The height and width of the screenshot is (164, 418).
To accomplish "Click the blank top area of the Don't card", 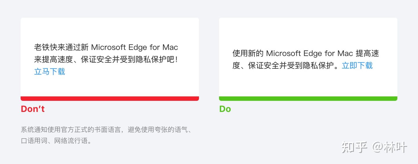I will 110,29.
